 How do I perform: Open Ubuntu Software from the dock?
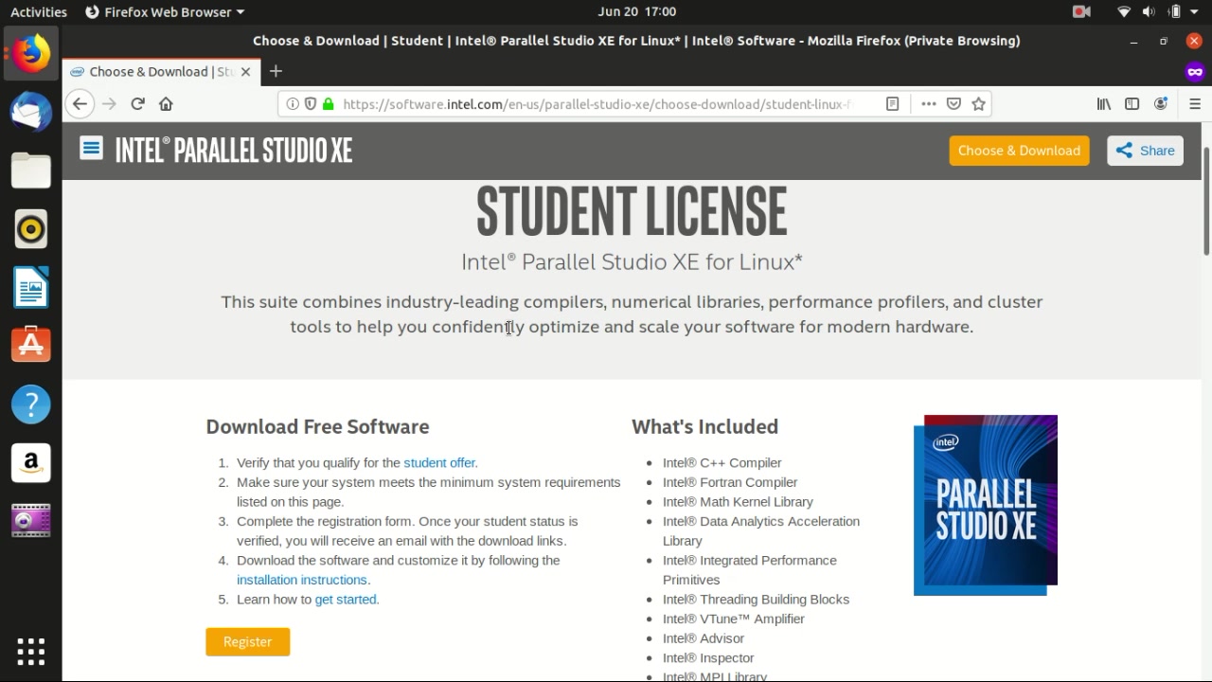pyautogui.click(x=31, y=346)
